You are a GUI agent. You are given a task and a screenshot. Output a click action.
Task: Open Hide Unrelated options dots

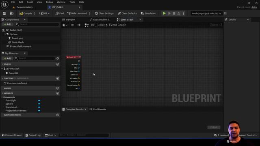(x=89, y=13)
